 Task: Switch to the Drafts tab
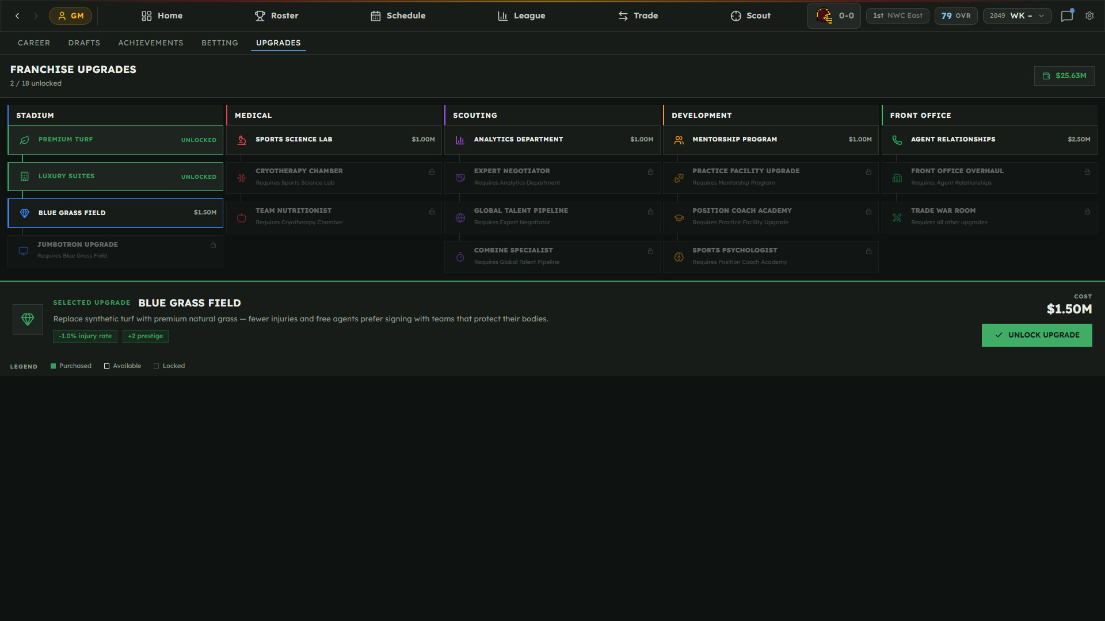click(x=84, y=43)
